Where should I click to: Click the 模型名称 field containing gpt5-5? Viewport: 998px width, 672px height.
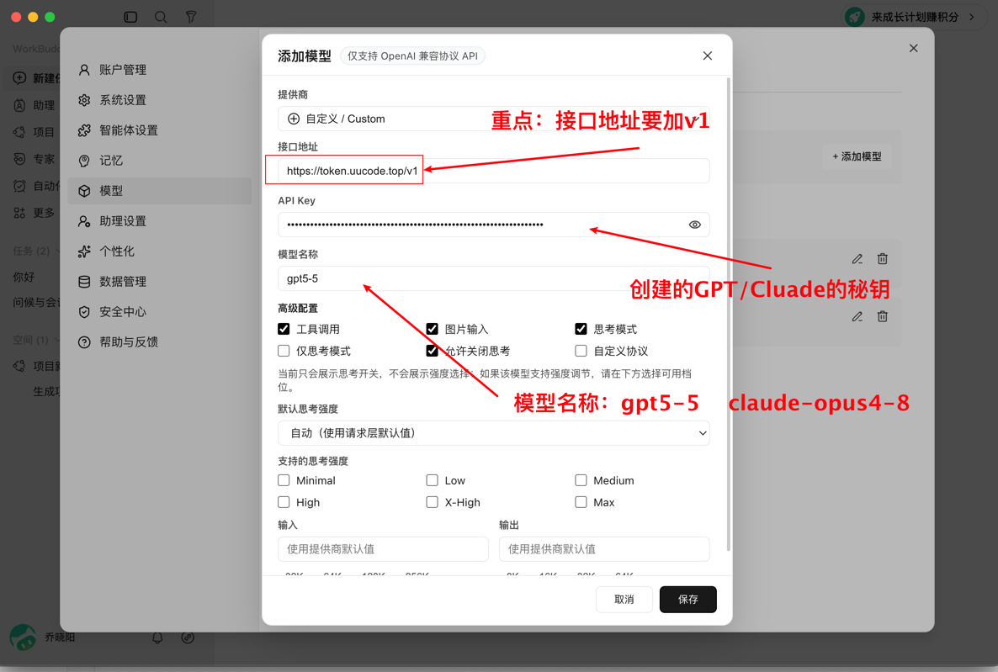(494, 278)
